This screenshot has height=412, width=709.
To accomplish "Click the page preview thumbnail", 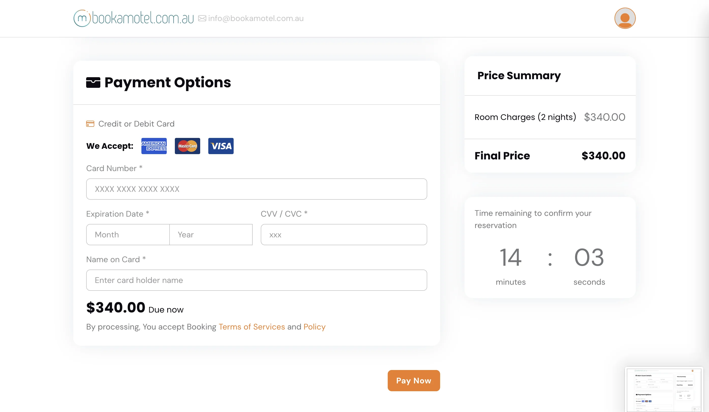I will point(664,389).
